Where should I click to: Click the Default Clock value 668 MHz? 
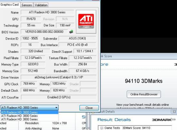click(x=29, y=90)
